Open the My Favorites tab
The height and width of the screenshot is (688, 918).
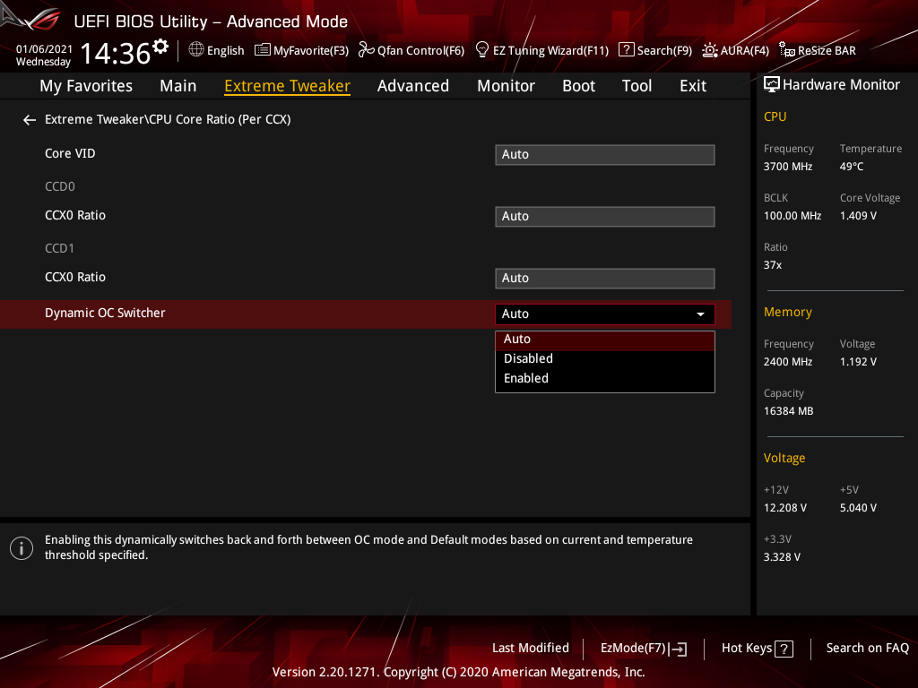pyautogui.click(x=86, y=86)
